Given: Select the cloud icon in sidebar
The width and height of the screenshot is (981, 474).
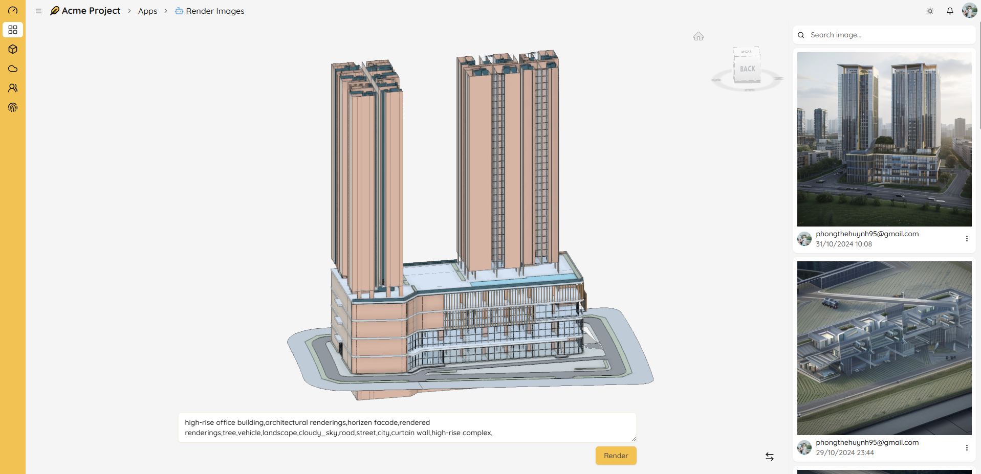Looking at the screenshot, I should tap(13, 69).
